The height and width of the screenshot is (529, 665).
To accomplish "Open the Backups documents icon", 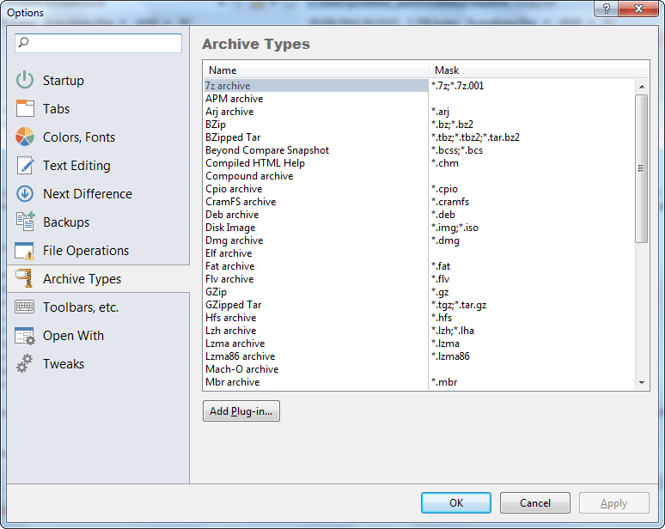I will pyautogui.click(x=25, y=222).
